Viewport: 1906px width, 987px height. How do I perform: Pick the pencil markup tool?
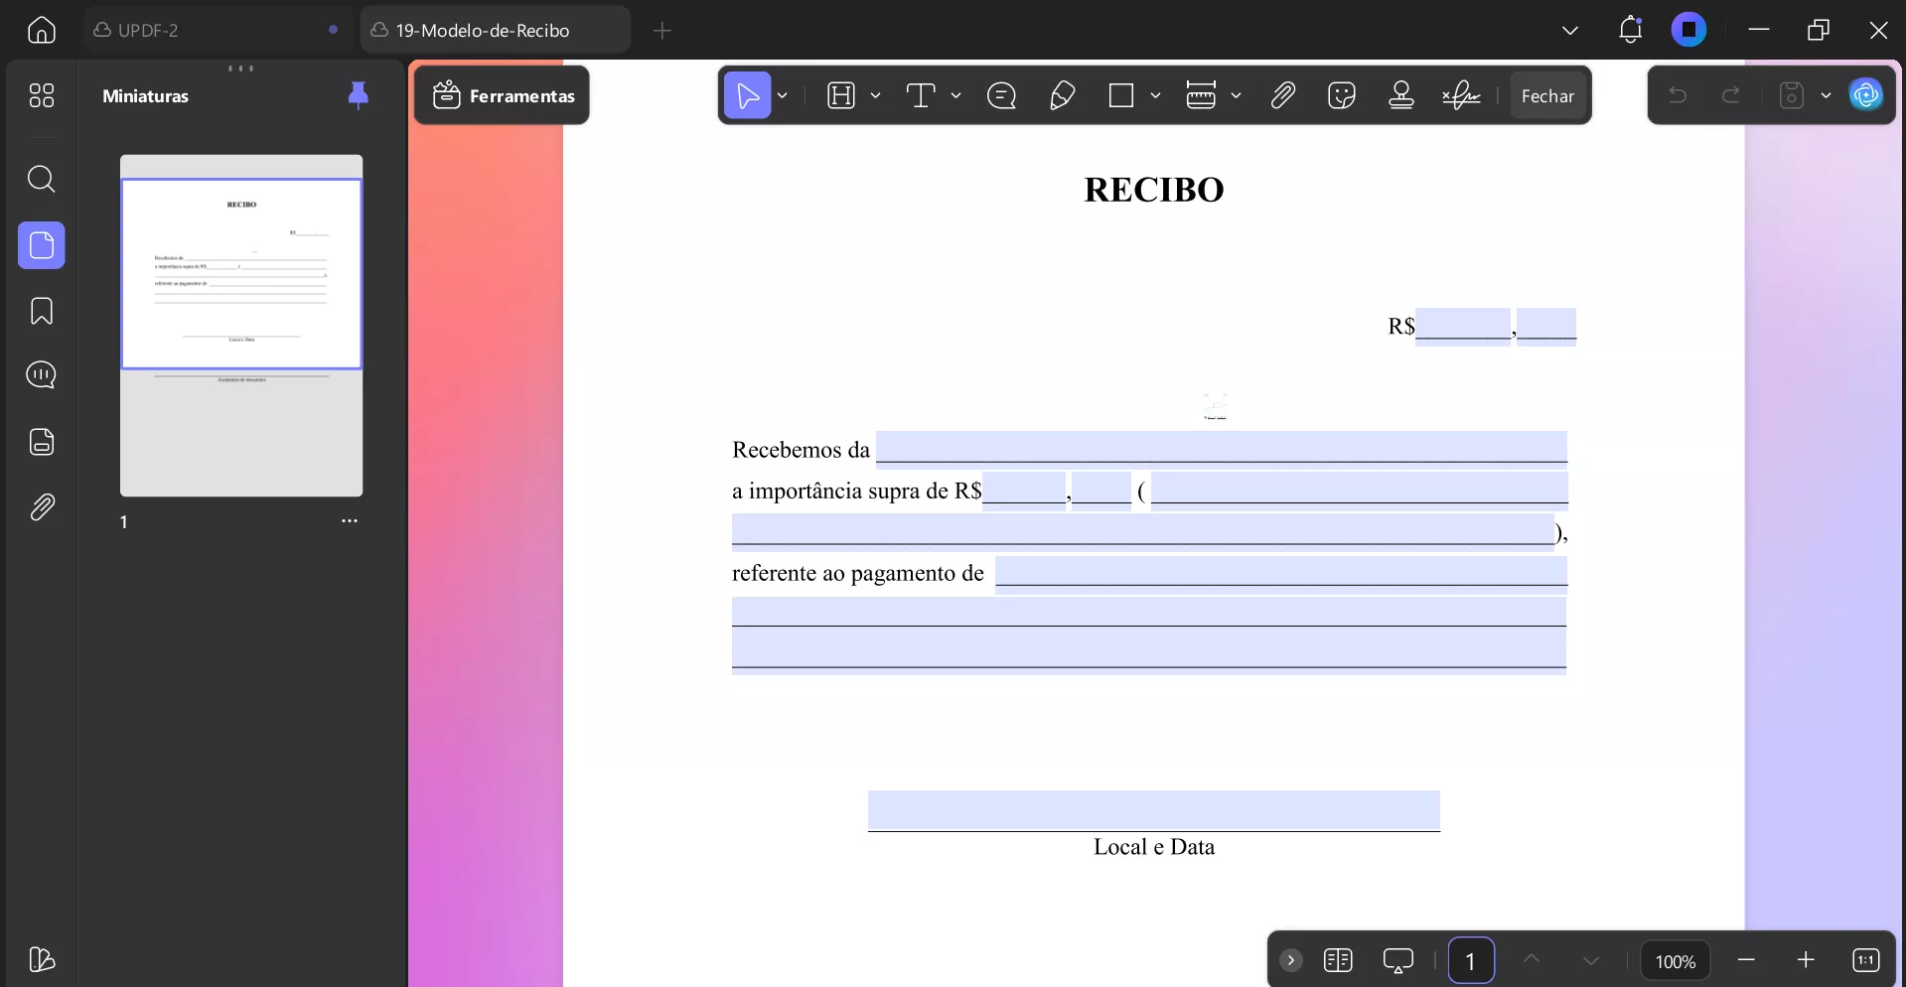1062,95
